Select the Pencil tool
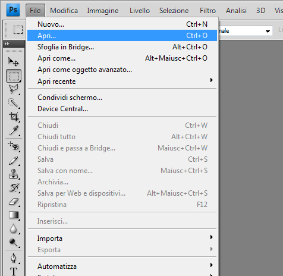 [13, 160]
